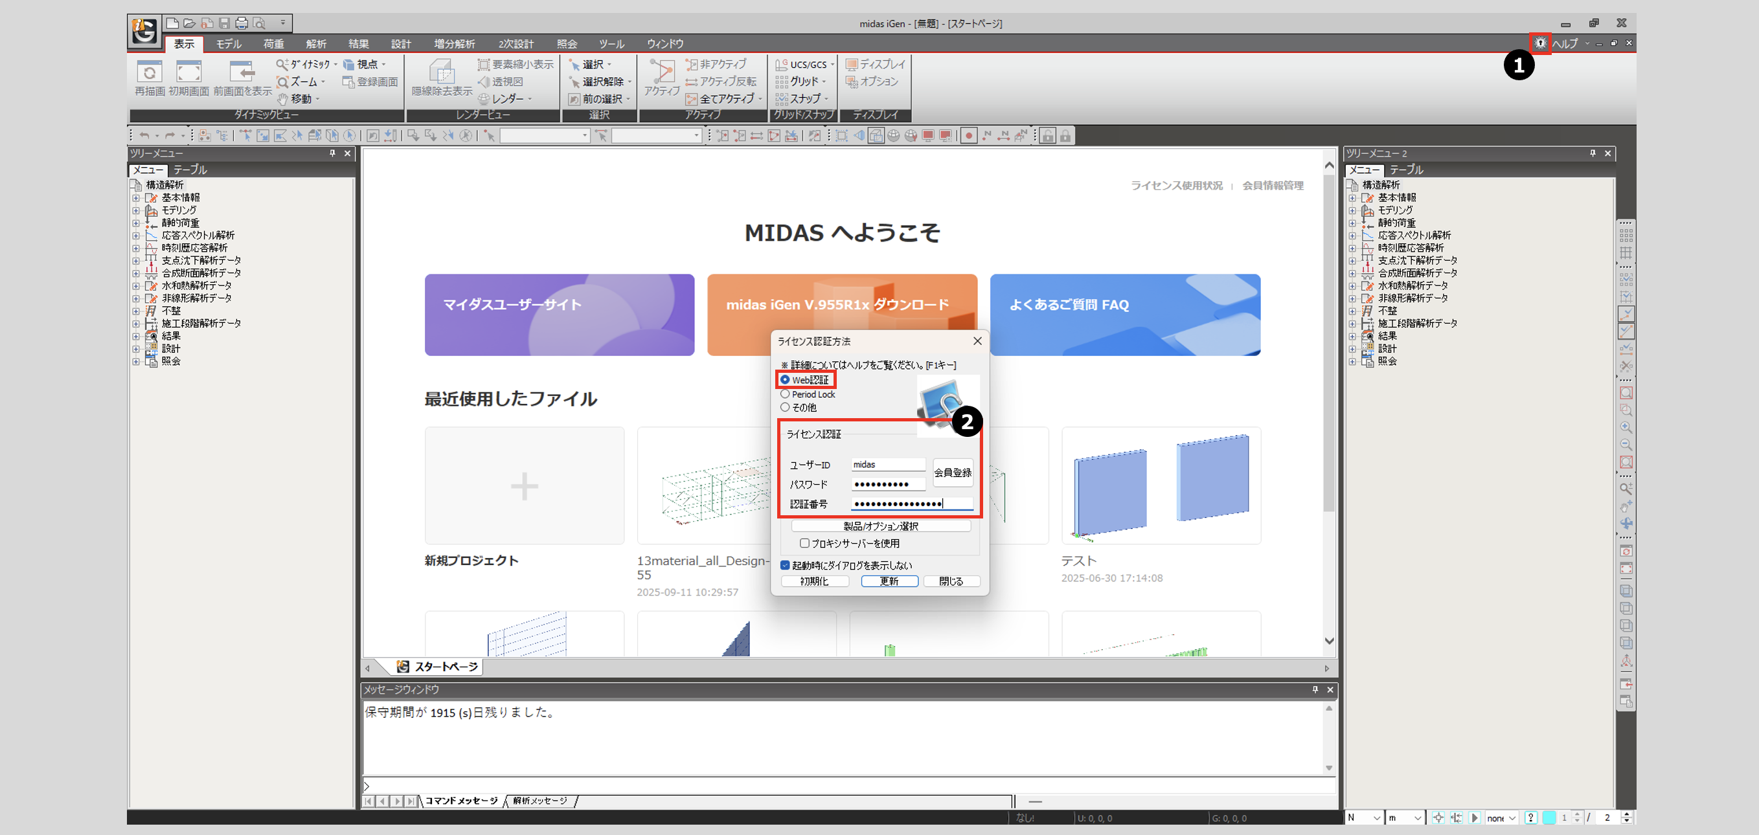Click the 非アクティブ inactivate icon
Screen dimensions: 1759x835
[x=691, y=65]
